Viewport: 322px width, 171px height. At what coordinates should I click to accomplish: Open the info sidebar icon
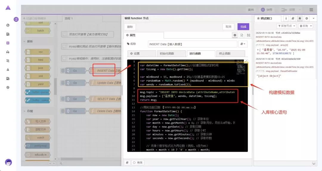click(286, 19)
